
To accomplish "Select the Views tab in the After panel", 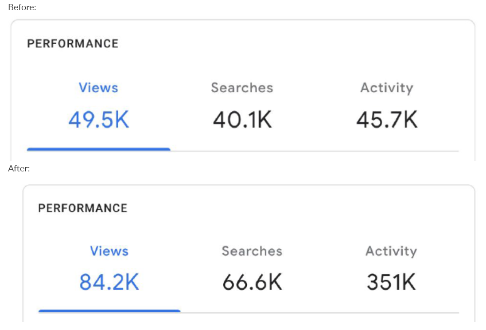I will pos(109,251).
